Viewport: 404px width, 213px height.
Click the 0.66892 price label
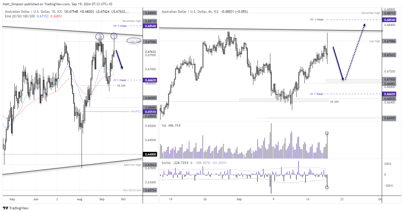click(x=390, y=83)
